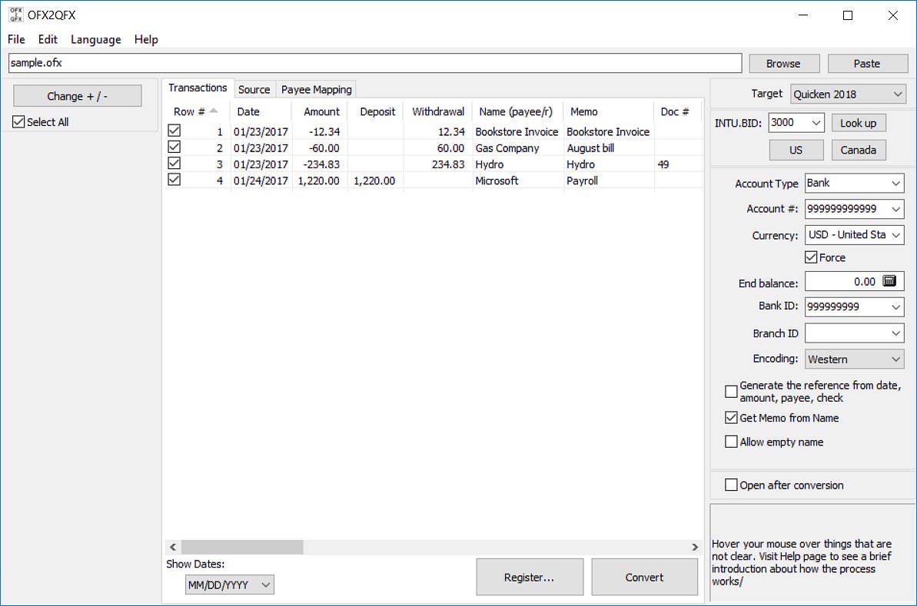Open the calculator icon in End balance

889,281
